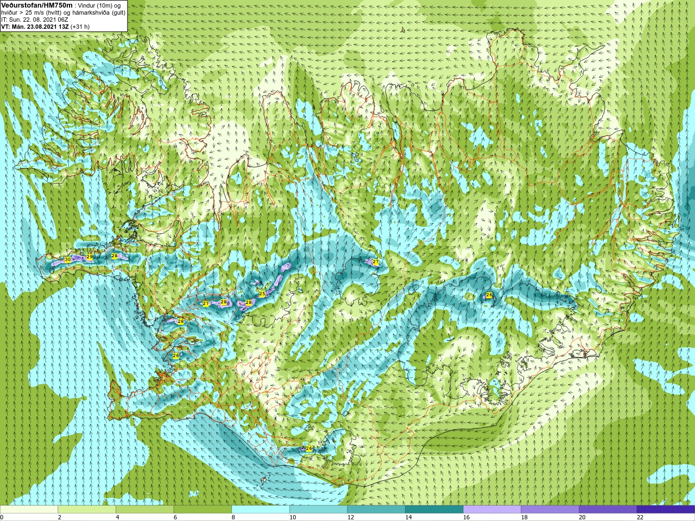
Task: Click the '(+31 h)' forecast offset text
Action: [x=79, y=27]
